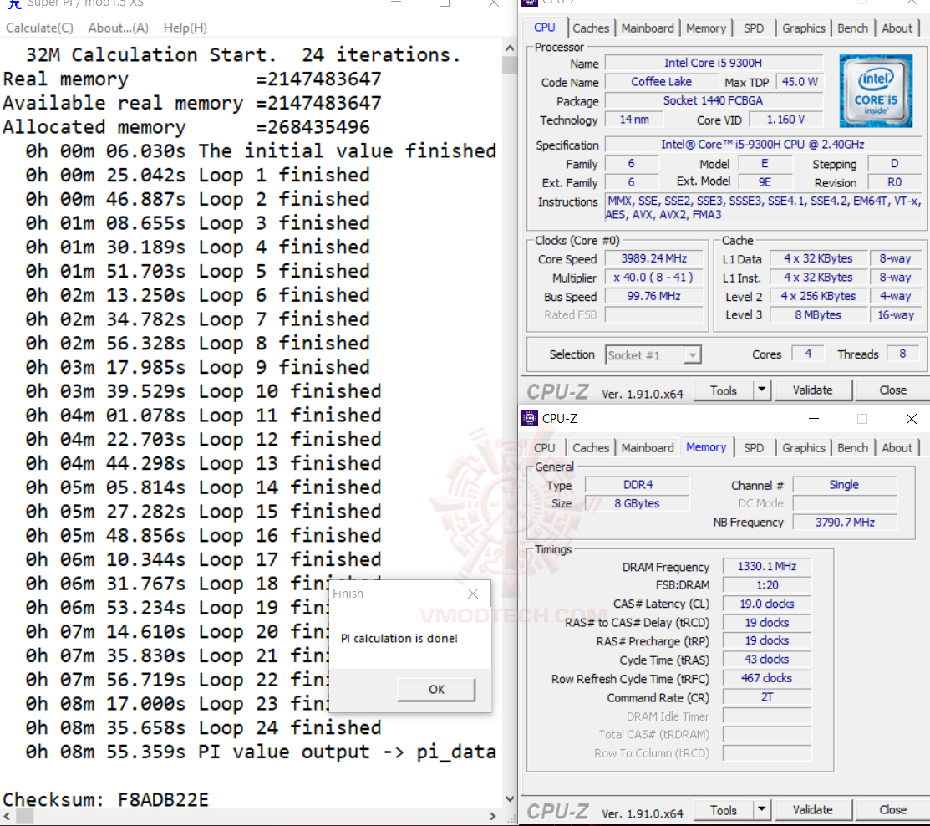This screenshot has width=930, height=826.
Task: Open Memory tab in upper CPU-Z window
Action: pos(706,28)
